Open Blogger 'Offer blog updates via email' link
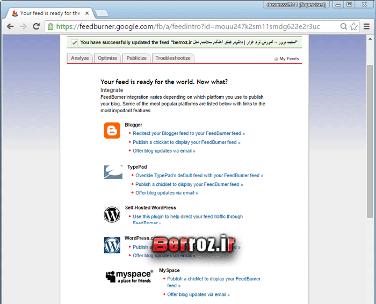 click(164, 151)
